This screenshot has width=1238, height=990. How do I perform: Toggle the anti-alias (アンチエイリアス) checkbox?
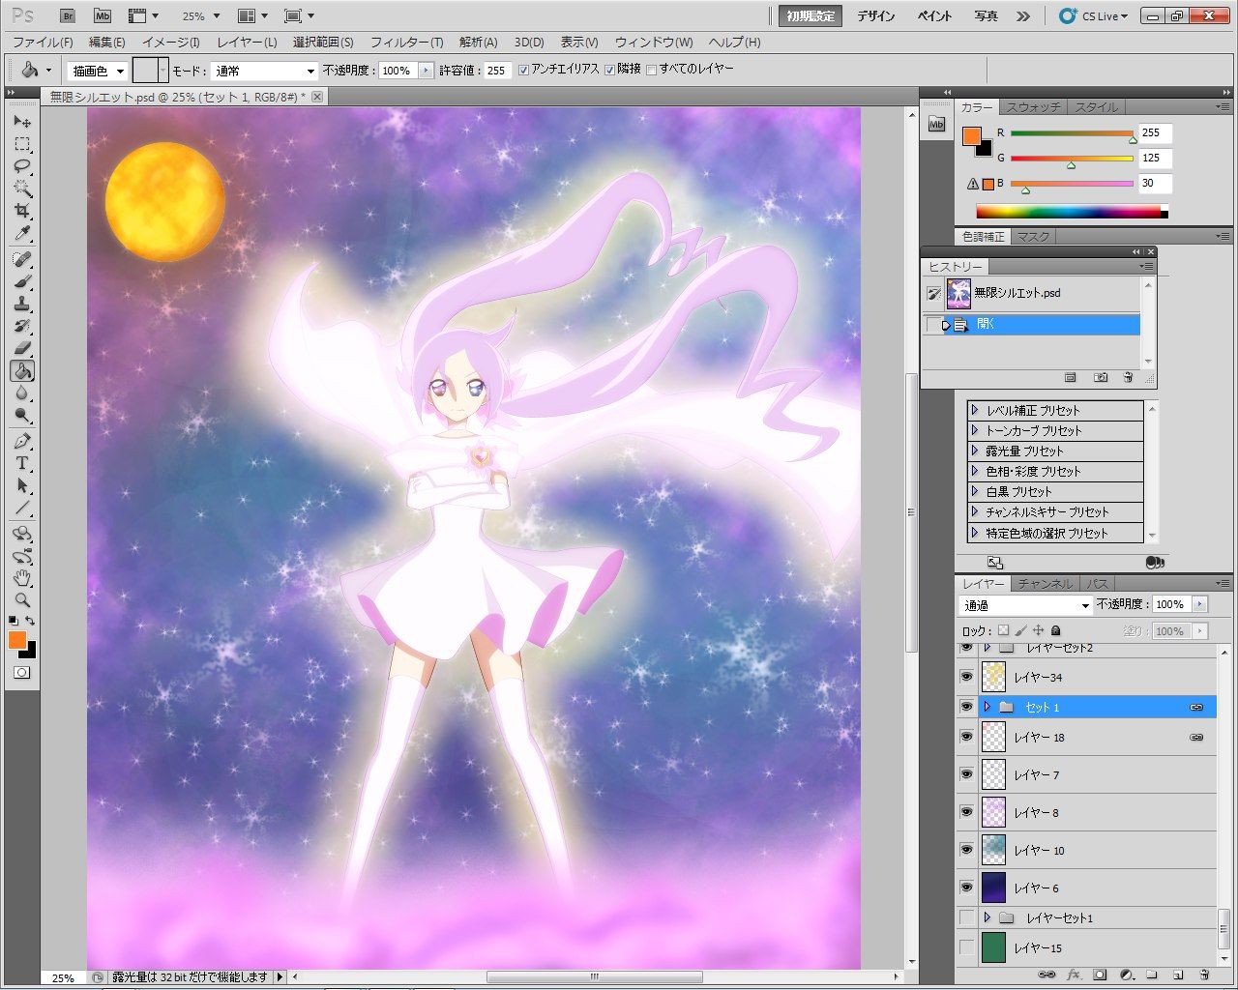coord(523,70)
